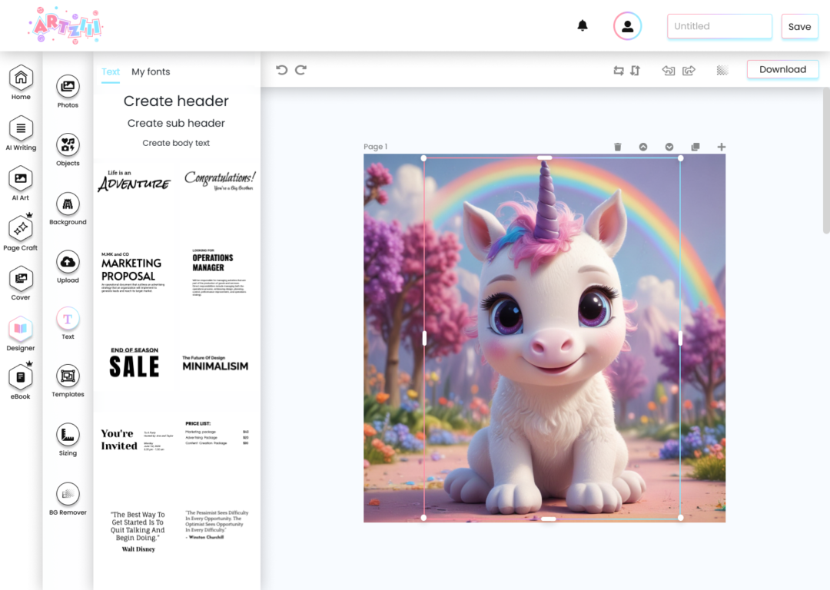Click the Download button
The image size is (830, 590).
tap(782, 69)
